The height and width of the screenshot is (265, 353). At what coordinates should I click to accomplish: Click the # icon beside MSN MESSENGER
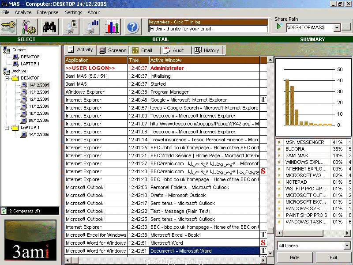tap(279, 142)
